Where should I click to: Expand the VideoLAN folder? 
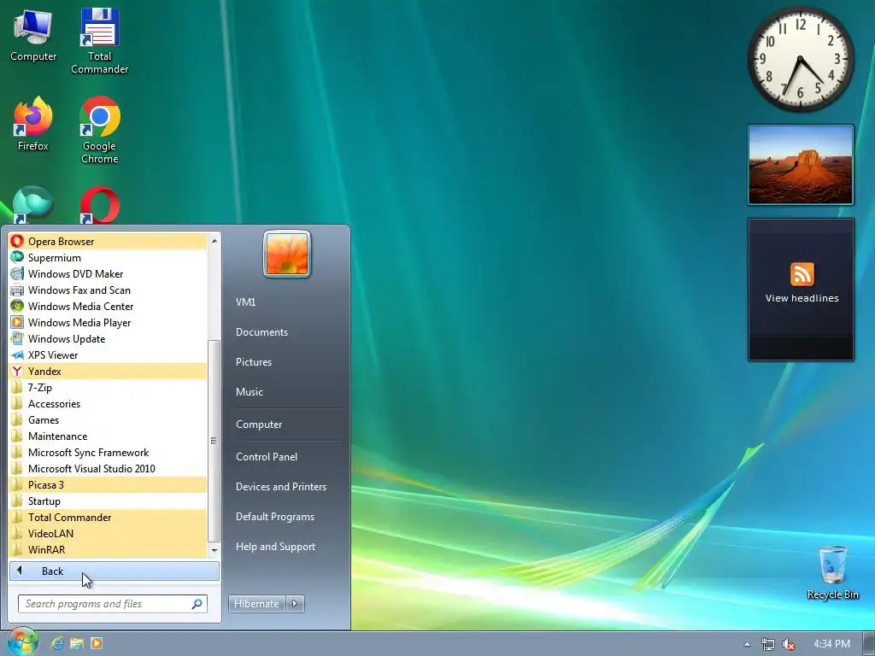[108, 533]
